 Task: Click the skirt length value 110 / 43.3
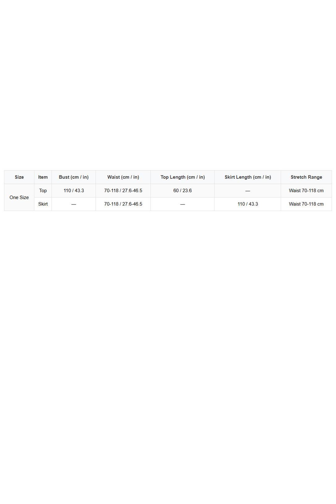(x=248, y=204)
